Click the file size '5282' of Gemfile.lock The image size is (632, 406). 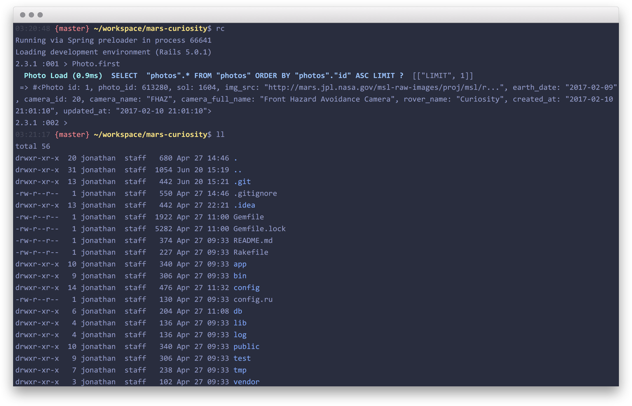[x=164, y=229]
